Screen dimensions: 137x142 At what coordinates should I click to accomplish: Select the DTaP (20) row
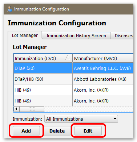(73, 68)
